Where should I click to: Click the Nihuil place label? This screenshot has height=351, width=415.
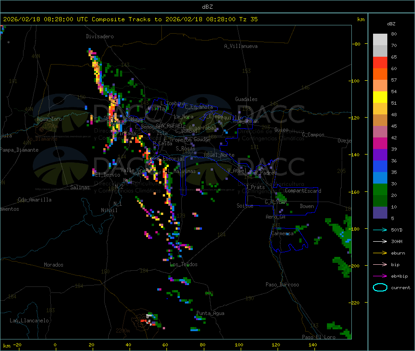click(109, 210)
